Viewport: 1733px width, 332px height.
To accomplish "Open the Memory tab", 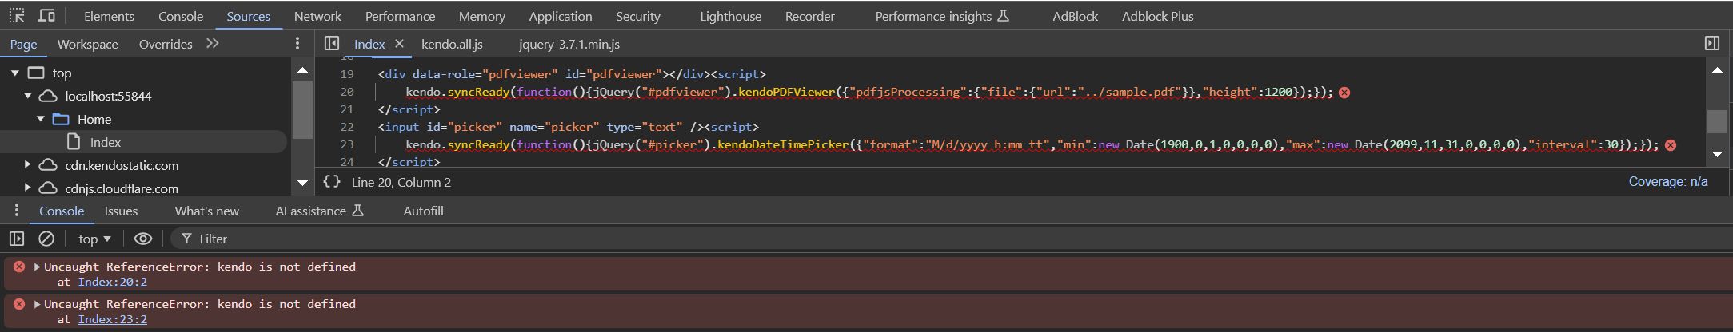I will pos(481,16).
